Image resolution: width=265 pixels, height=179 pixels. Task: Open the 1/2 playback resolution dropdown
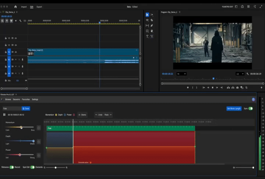point(240,74)
